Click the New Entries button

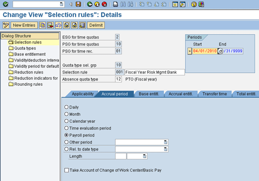pyautogui.click(x=24, y=25)
